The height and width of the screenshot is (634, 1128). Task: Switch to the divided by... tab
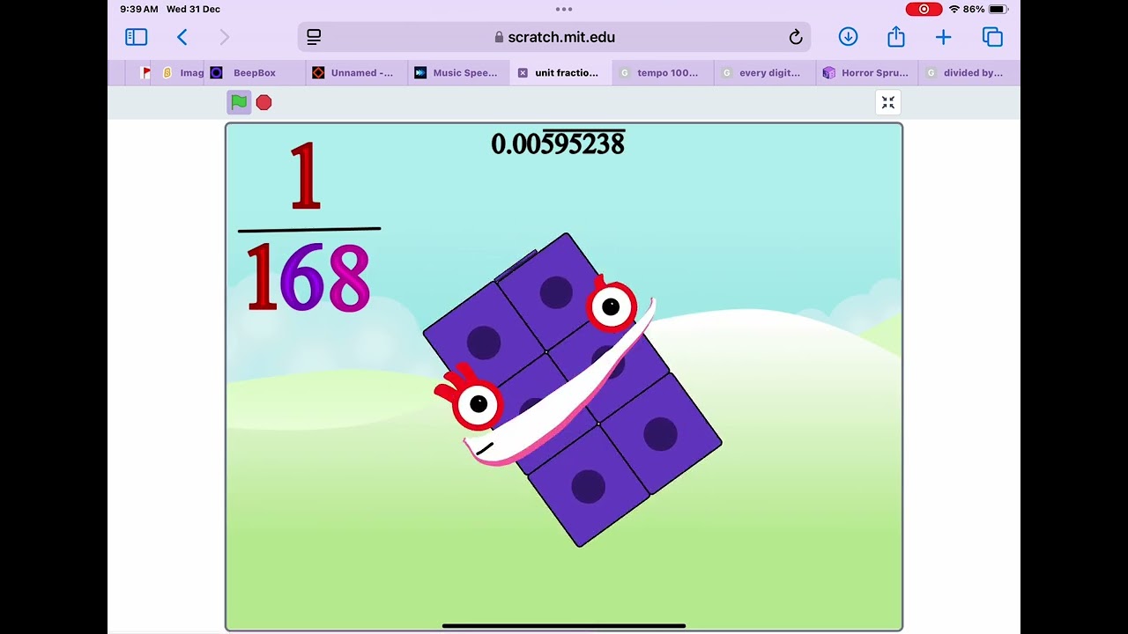[969, 73]
